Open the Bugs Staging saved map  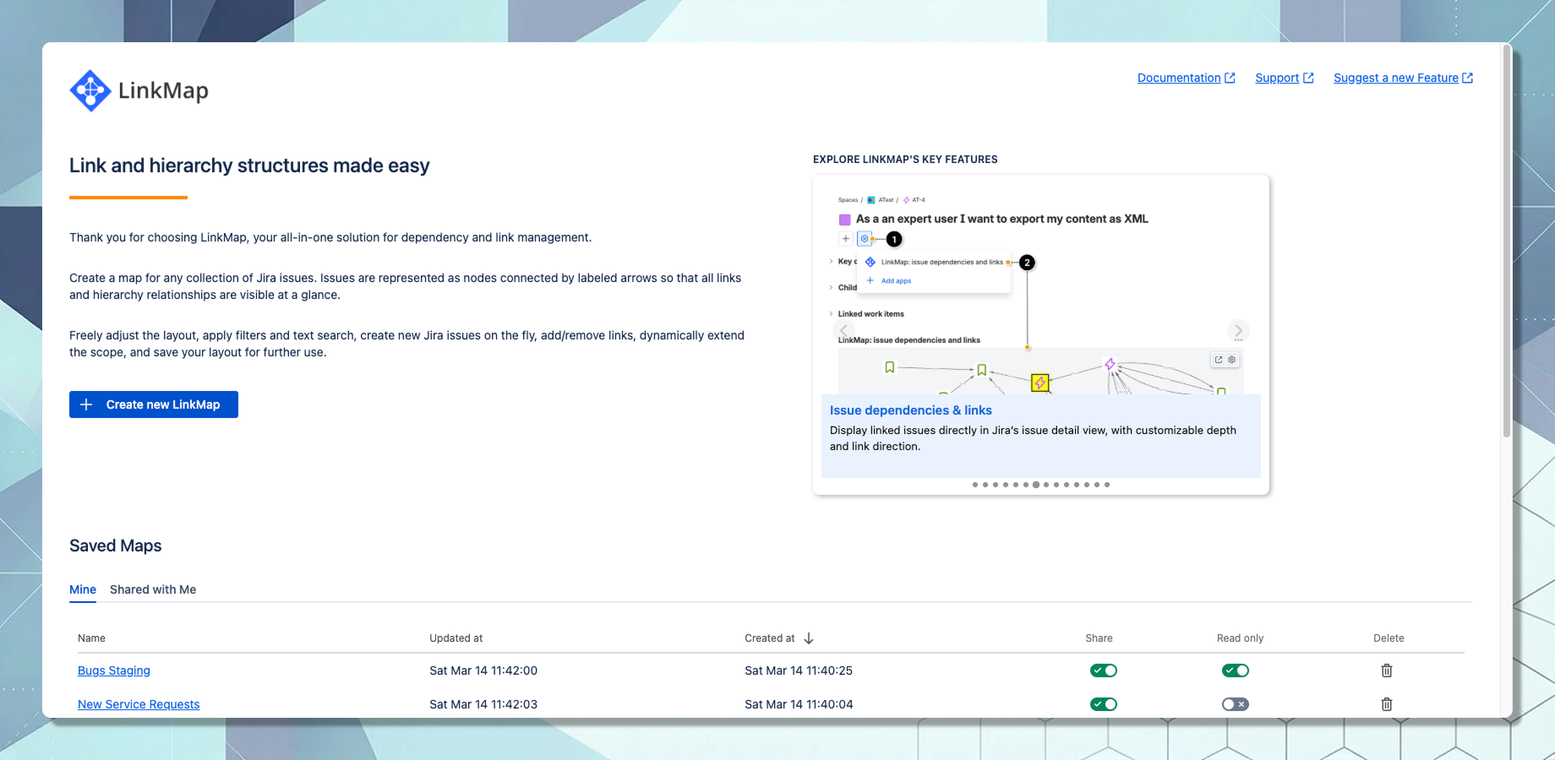113,670
